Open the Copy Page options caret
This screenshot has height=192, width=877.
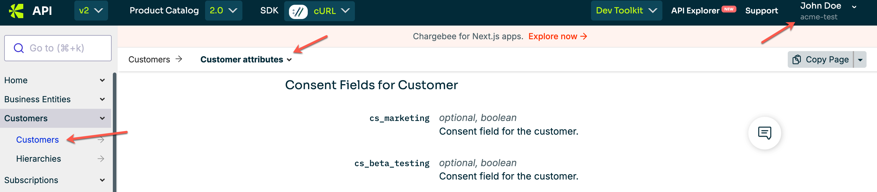click(860, 60)
